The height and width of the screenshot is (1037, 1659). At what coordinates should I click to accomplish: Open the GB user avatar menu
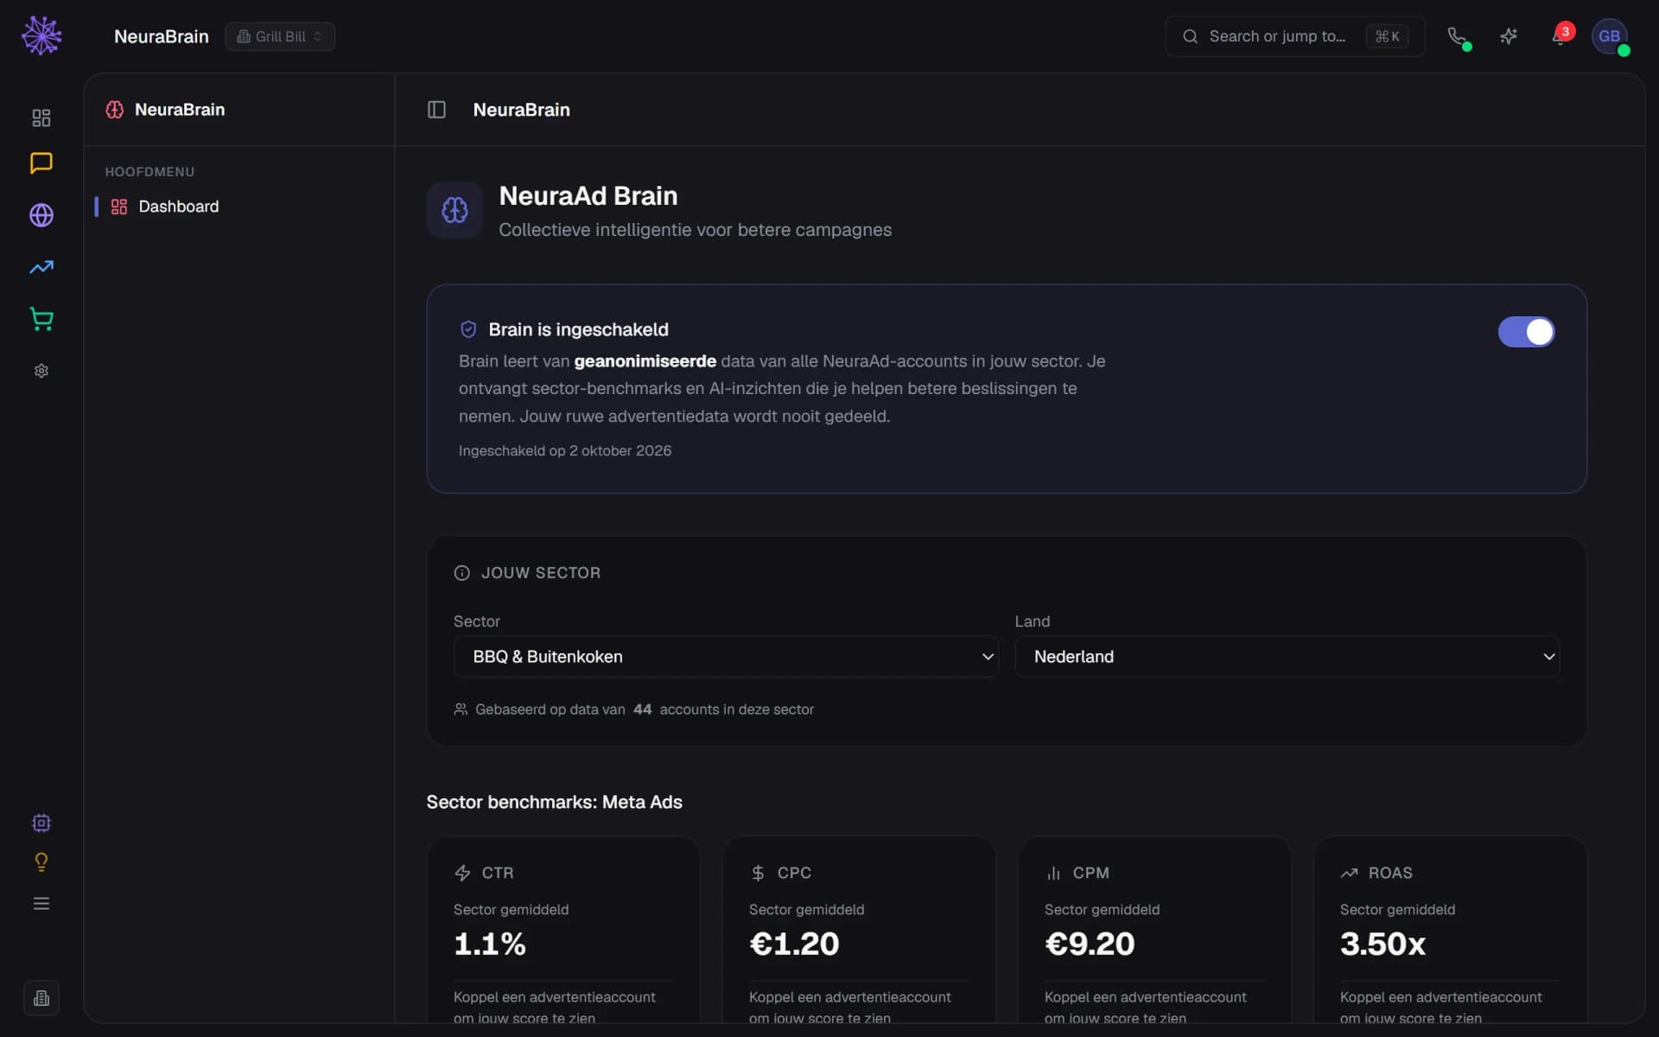tap(1610, 36)
